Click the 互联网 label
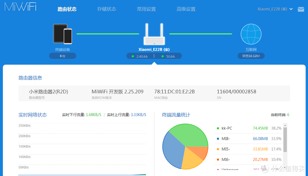308x176 pixels. point(251,50)
